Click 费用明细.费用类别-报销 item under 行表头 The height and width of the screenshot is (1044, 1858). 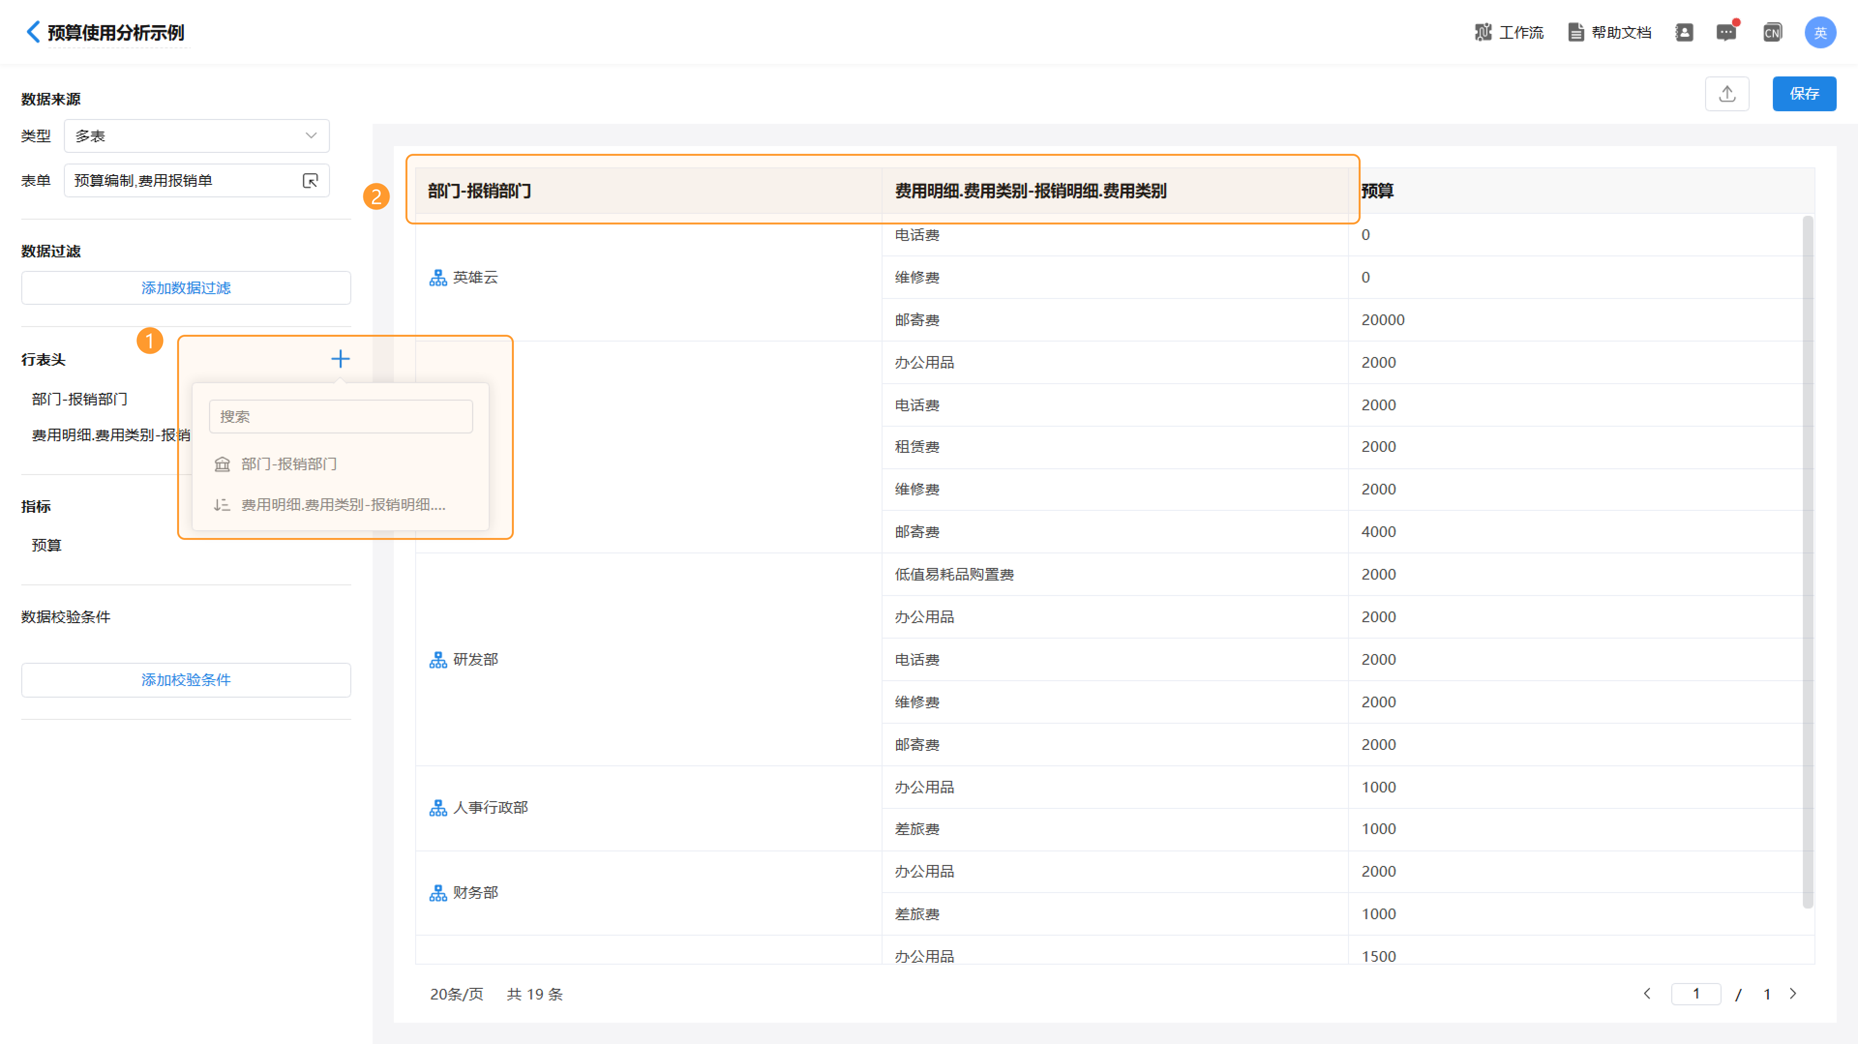pos(111,435)
